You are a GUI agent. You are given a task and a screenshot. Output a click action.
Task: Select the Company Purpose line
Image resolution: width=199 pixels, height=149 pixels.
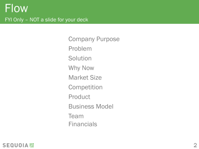tap(94, 39)
